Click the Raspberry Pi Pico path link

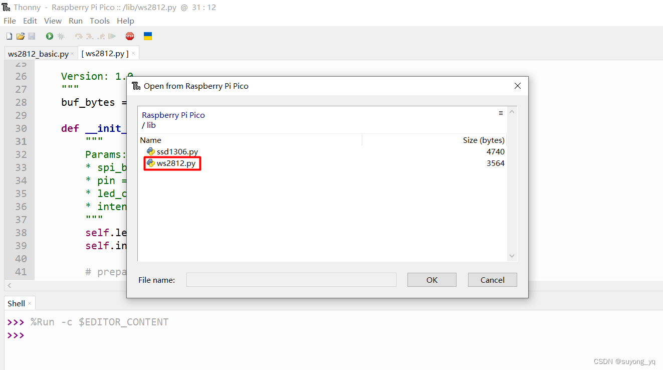point(173,115)
